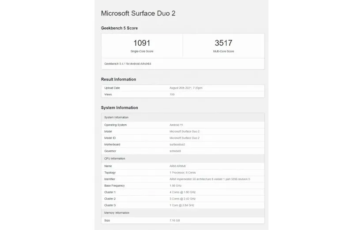Click the 'Multi-Core Score' label

click(x=223, y=51)
